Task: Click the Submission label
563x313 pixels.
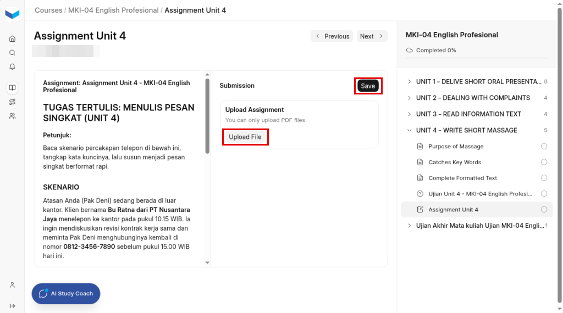Action: click(237, 86)
